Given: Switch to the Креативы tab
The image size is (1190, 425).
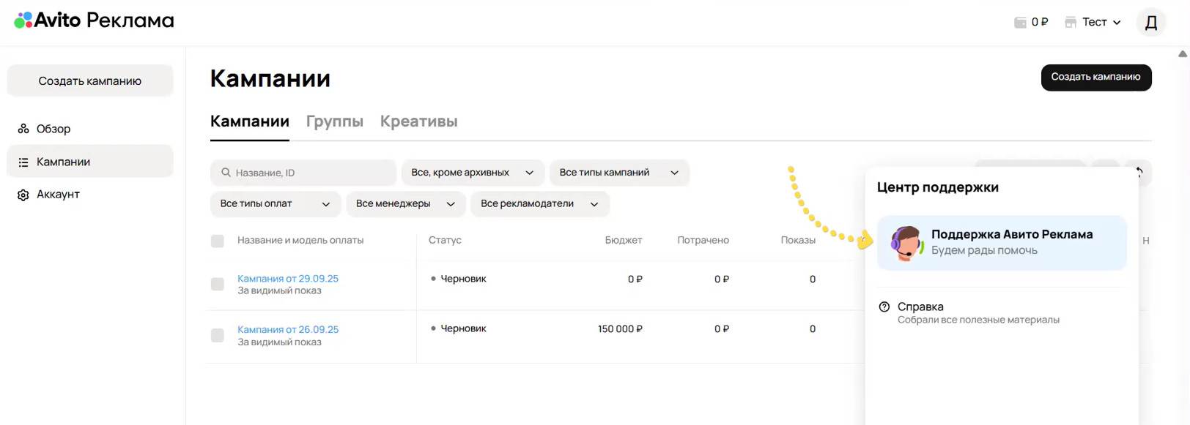Looking at the screenshot, I should (418, 121).
